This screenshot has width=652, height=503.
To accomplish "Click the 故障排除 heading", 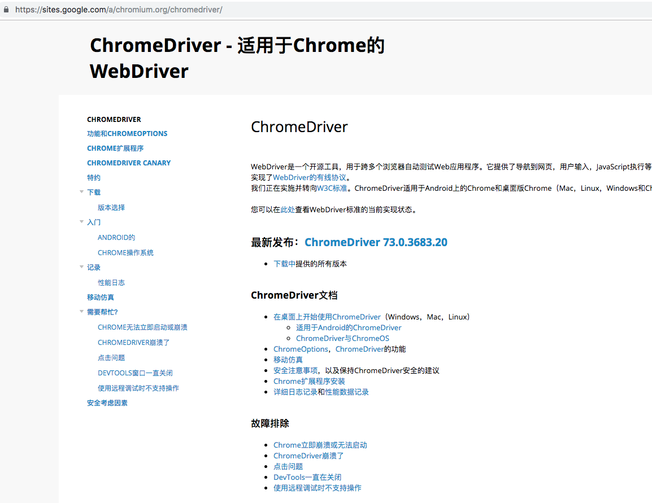I will [270, 423].
